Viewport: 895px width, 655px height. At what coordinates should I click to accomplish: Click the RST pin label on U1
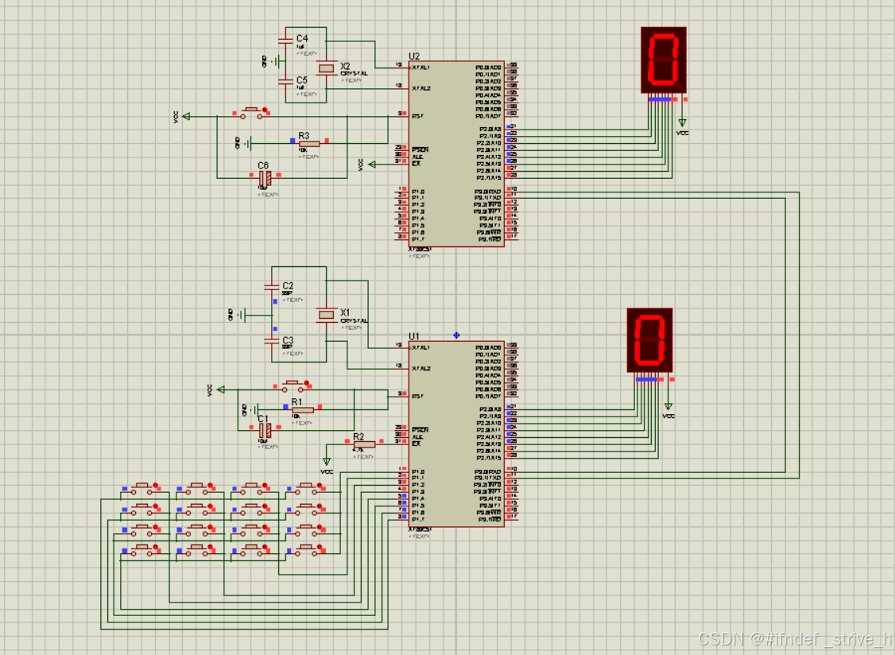(x=417, y=397)
